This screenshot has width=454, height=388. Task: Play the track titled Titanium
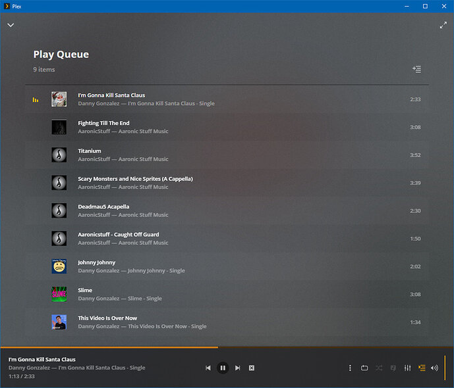click(x=90, y=151)
